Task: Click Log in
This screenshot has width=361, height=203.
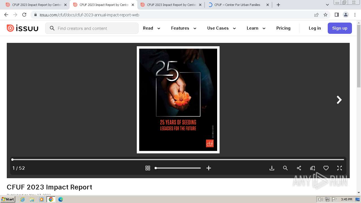Action: pos(315,28)
